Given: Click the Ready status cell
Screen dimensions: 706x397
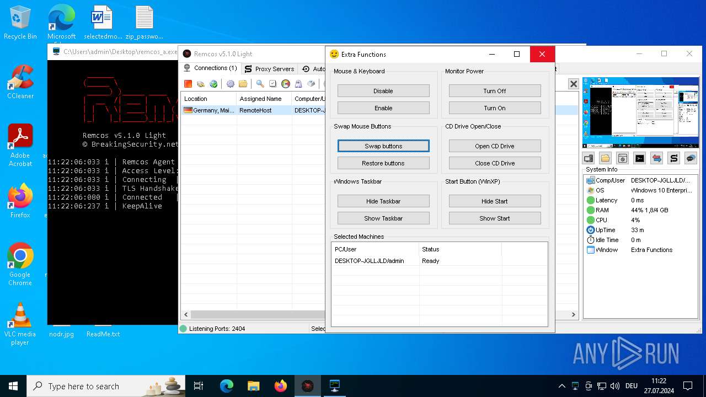Looking at the screenshot, I should pyautogui.click(x=431, y=261).
